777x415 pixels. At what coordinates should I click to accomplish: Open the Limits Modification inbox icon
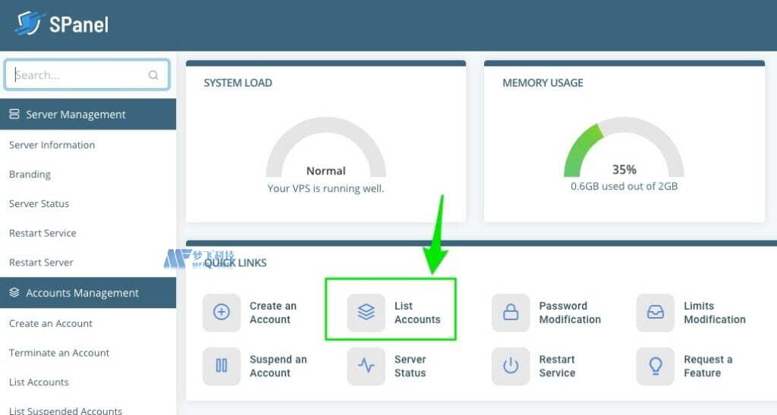(655, 313)
